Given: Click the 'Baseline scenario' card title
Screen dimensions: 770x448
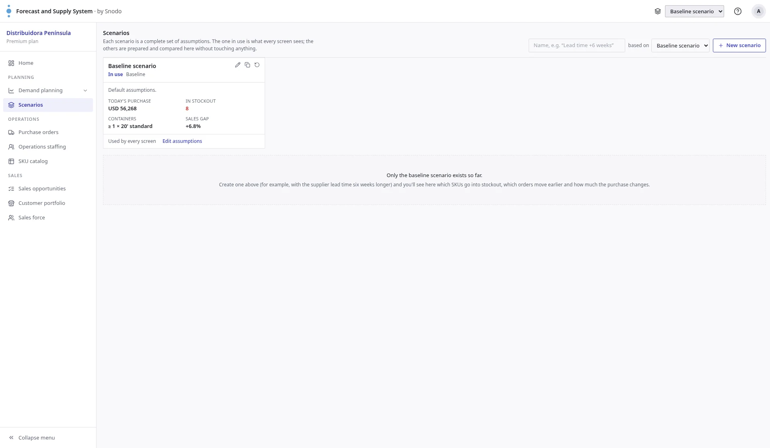Looking at the screenshot, I should tap(132, 66).
